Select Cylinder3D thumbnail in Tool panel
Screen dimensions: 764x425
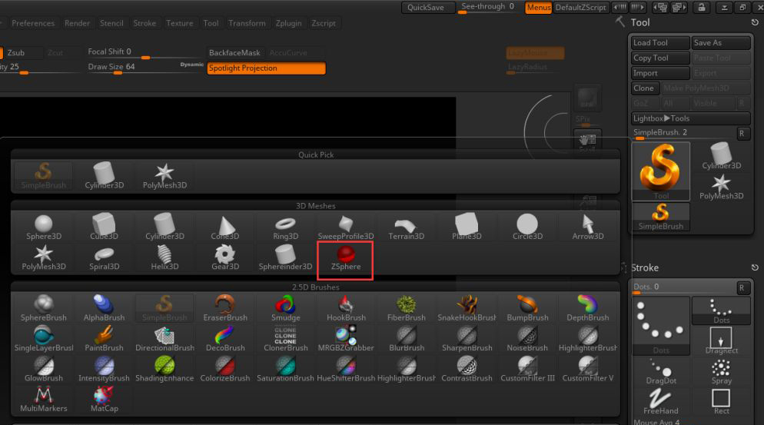click(722, 156)
